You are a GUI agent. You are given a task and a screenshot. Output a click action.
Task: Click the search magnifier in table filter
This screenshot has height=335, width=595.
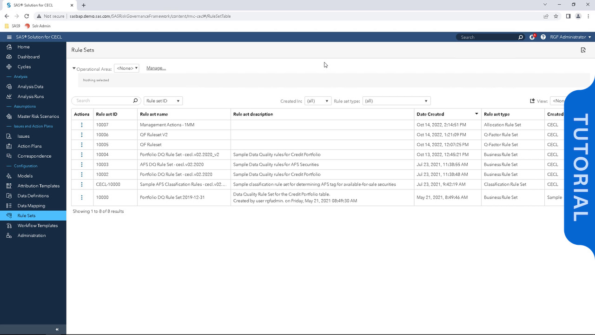(x=135, y=100)
